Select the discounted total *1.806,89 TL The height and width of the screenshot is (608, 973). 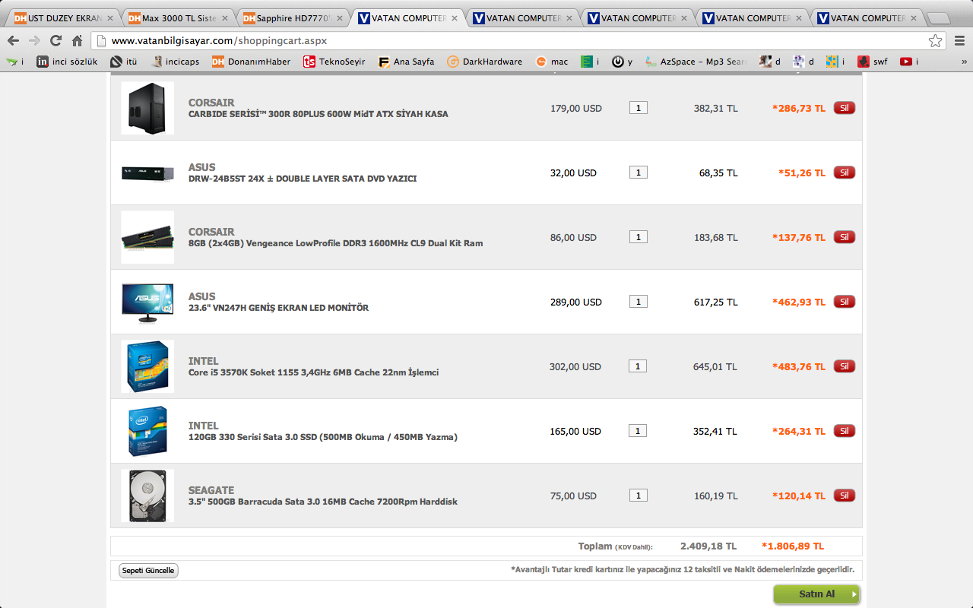point(792,546)
